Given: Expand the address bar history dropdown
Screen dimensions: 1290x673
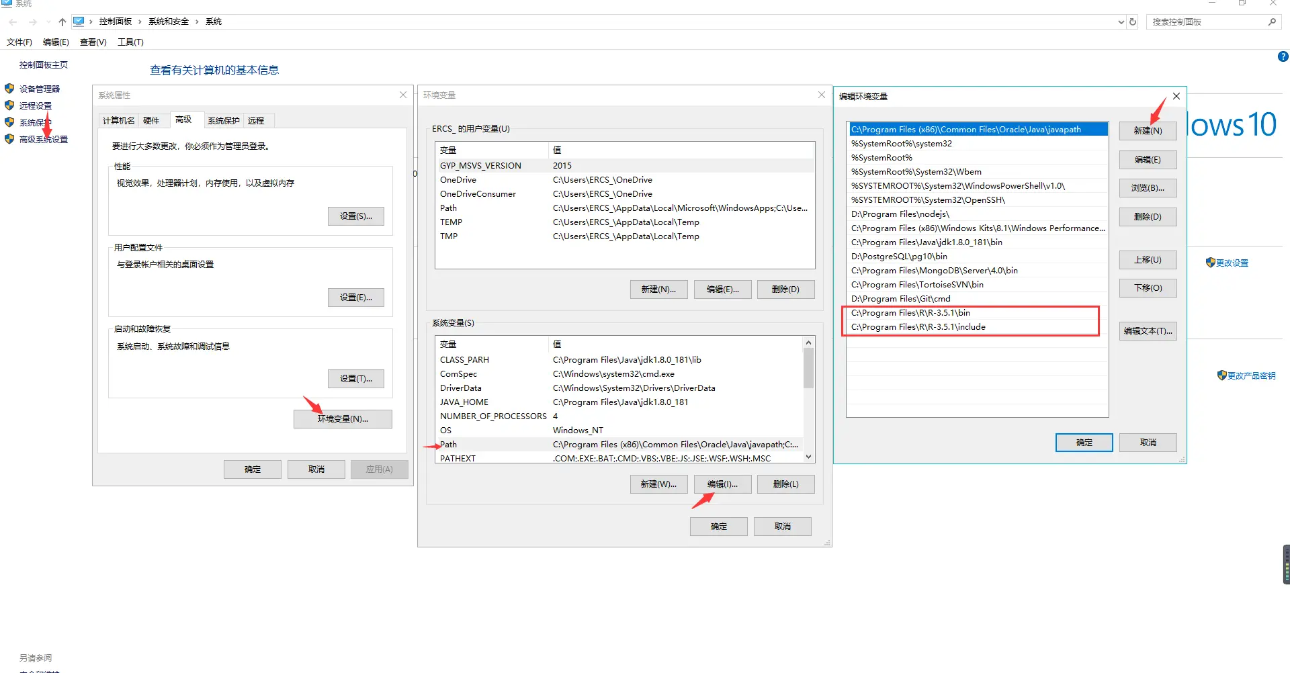Looking at the screenshot, I should [x=1121, y=21].
